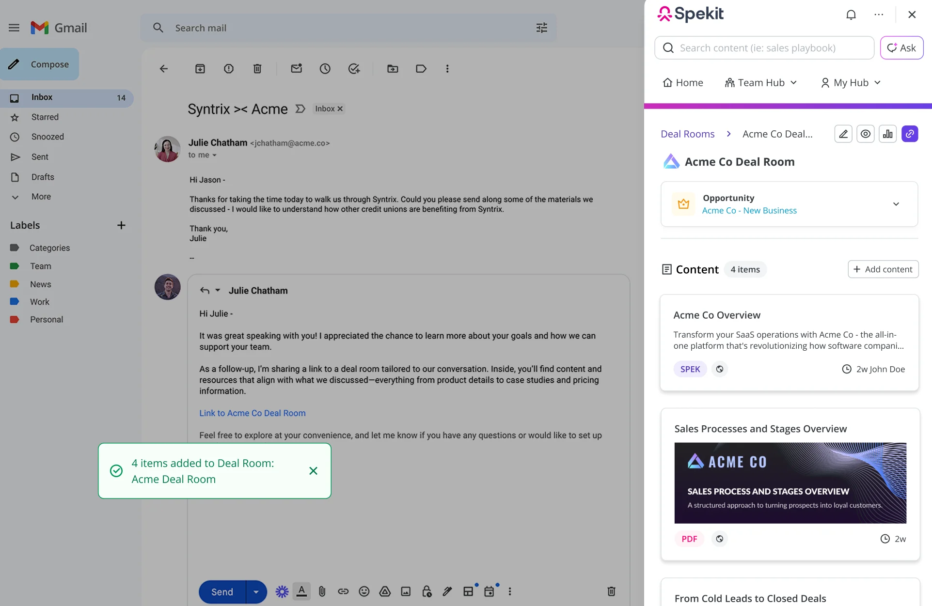Image resolution: width=932 pixels, height=606 pixels.
Task: View deal room analytics chart icon
Action: pos(888,134)
